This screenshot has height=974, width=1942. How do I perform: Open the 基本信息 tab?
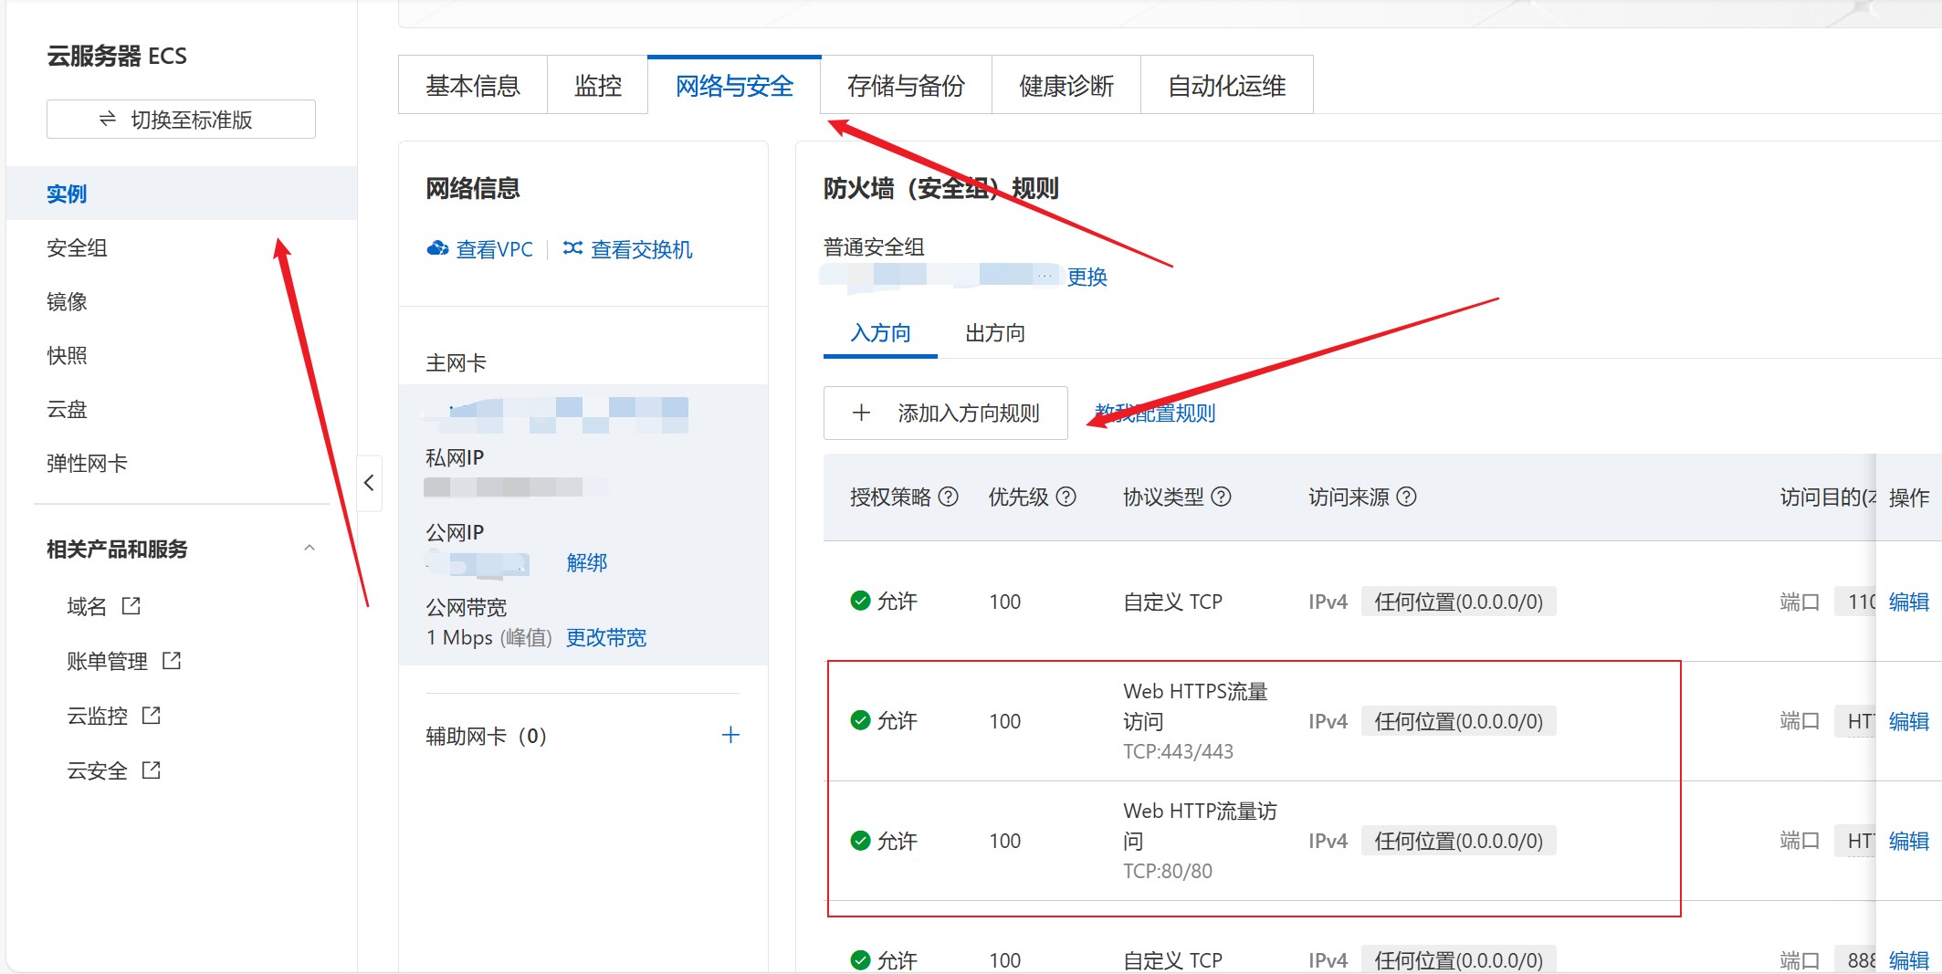coord(473,85)
